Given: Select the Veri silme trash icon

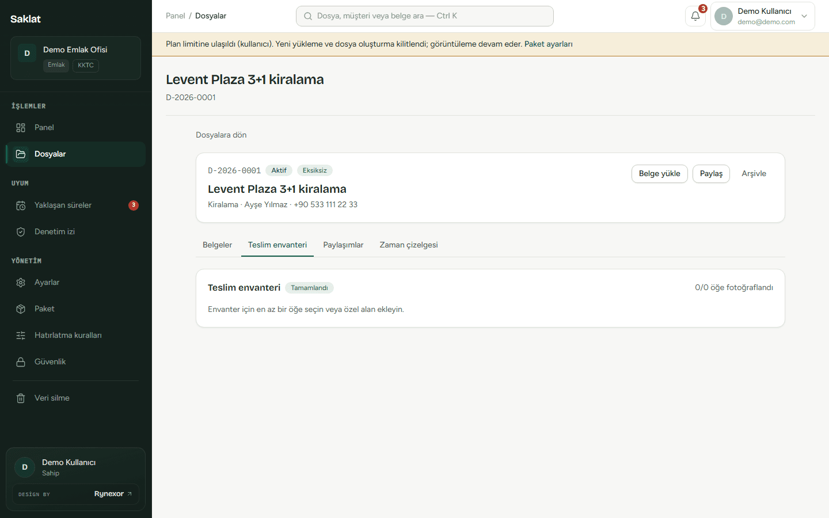Looking at the screenshot, I should point(21,398).
